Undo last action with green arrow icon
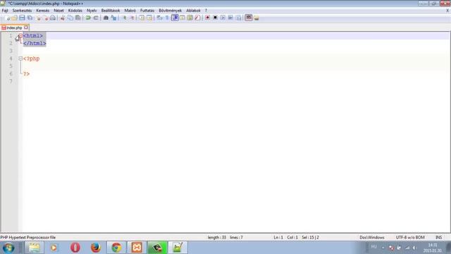 [x=88, y=18]
